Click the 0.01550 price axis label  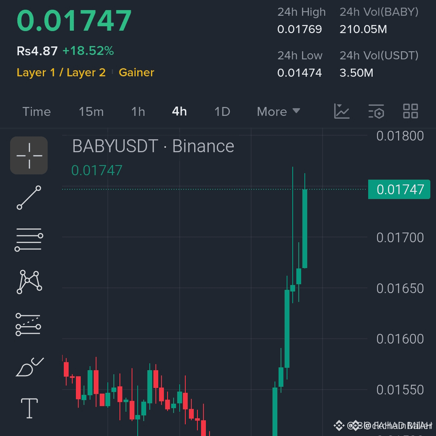[x=400, y=390]
